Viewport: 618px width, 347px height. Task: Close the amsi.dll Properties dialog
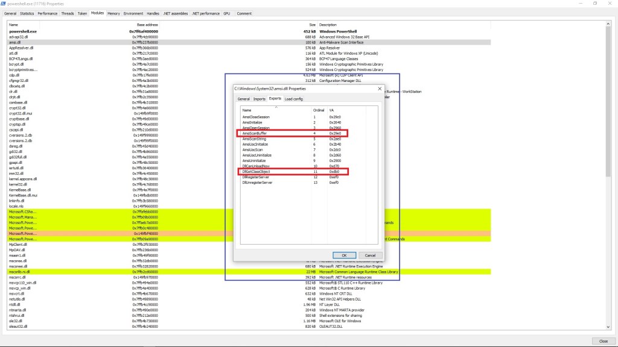380,89
